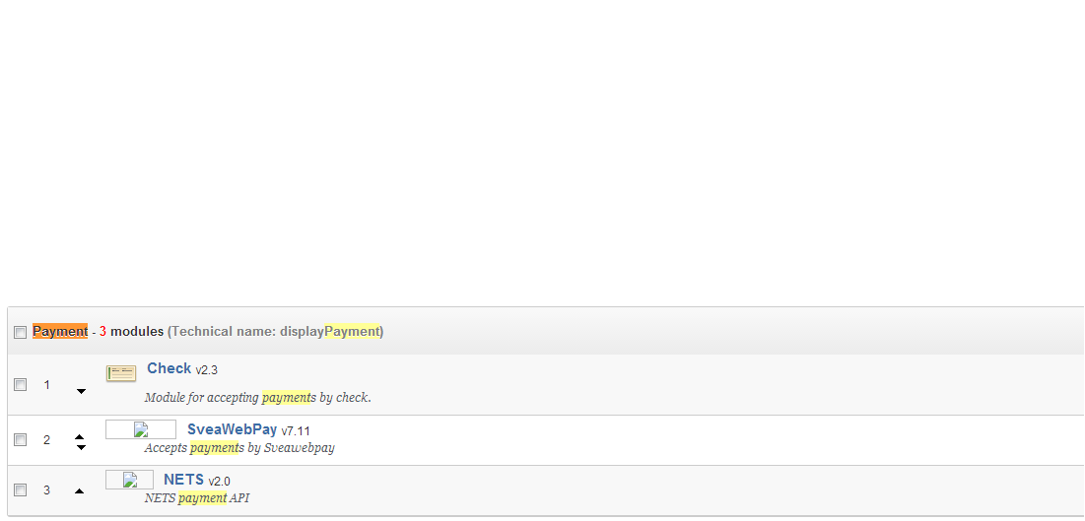Click position number 3 of NETS

[46, 489]
